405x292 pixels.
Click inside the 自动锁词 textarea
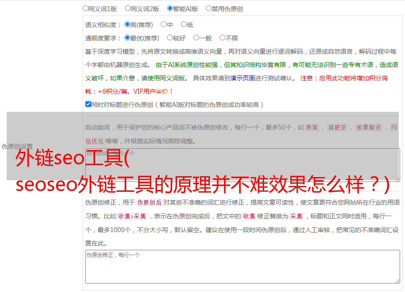[243, 165]
